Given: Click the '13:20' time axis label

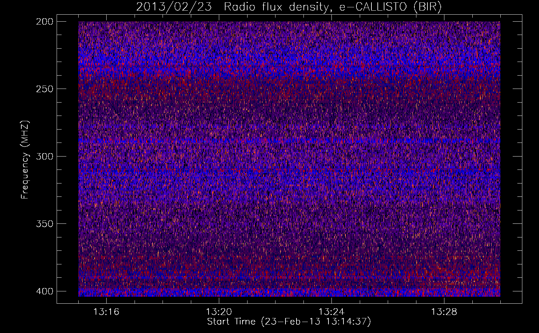Looking at the screenshot, I should (x=219, y=312).
